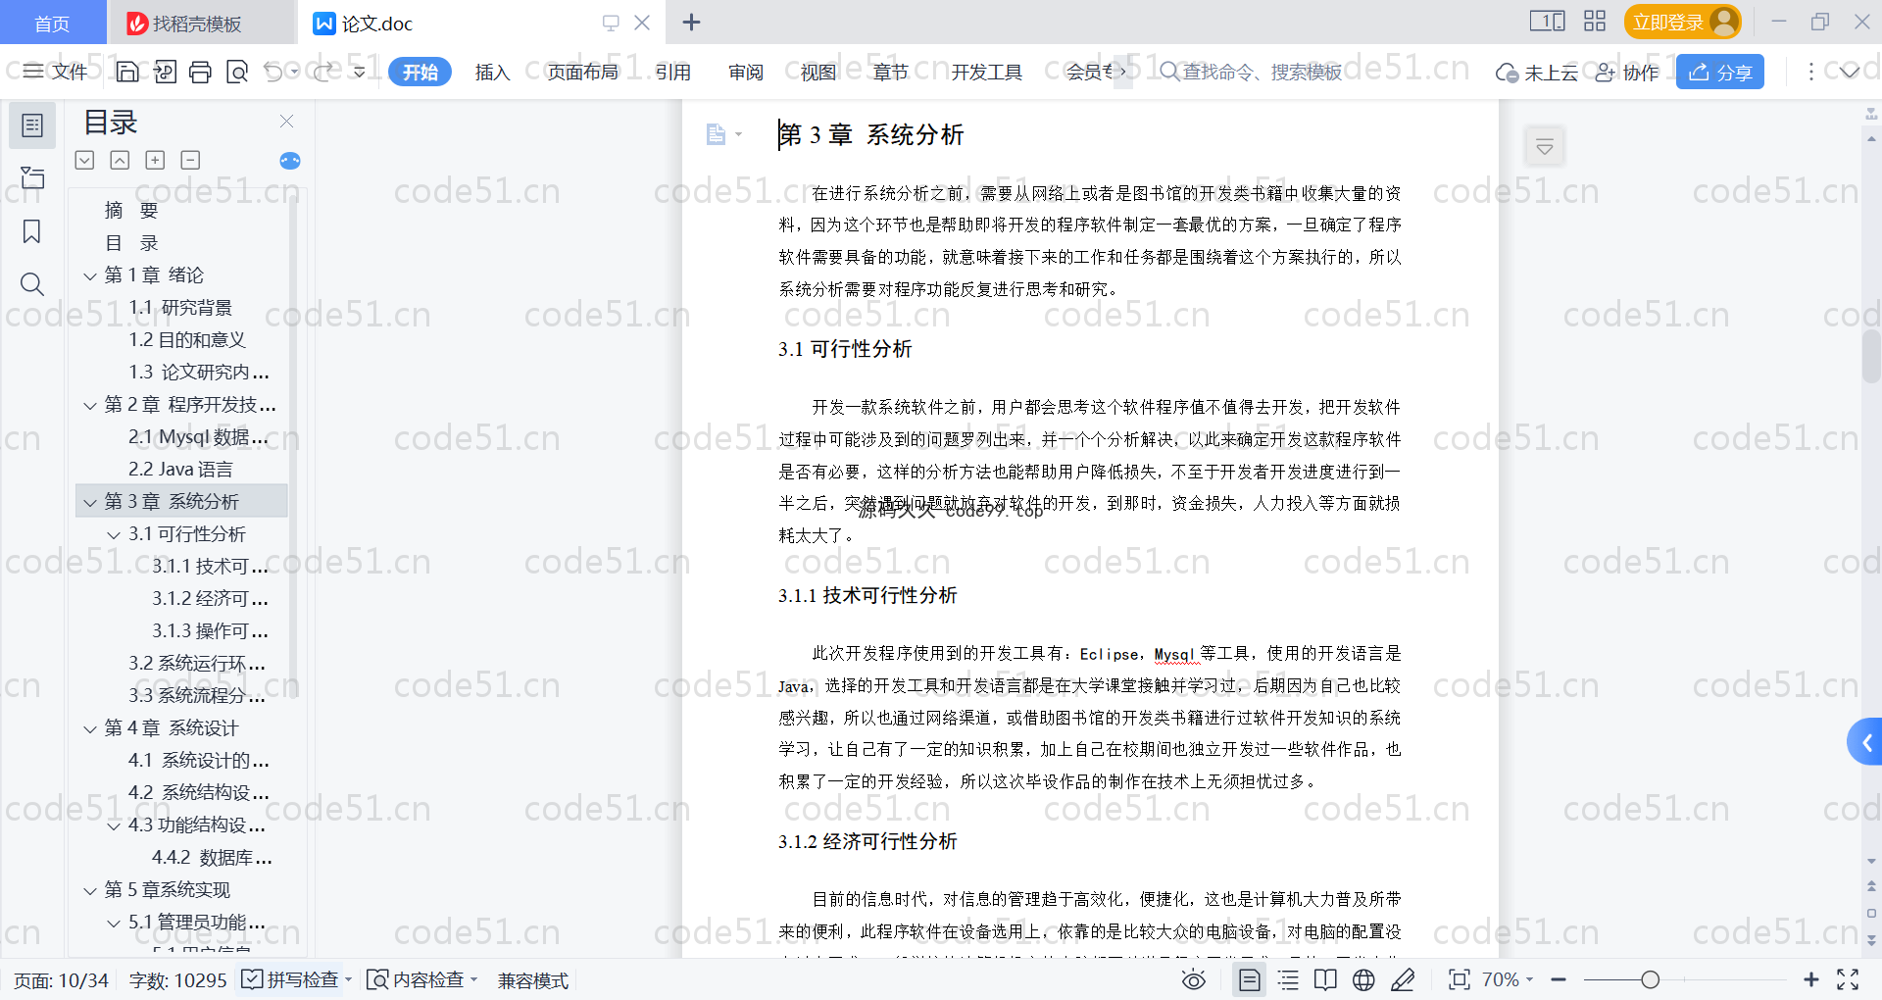Switch to outline view icon
This screenshot has height=1000, width=1882.
(1288, 979)
